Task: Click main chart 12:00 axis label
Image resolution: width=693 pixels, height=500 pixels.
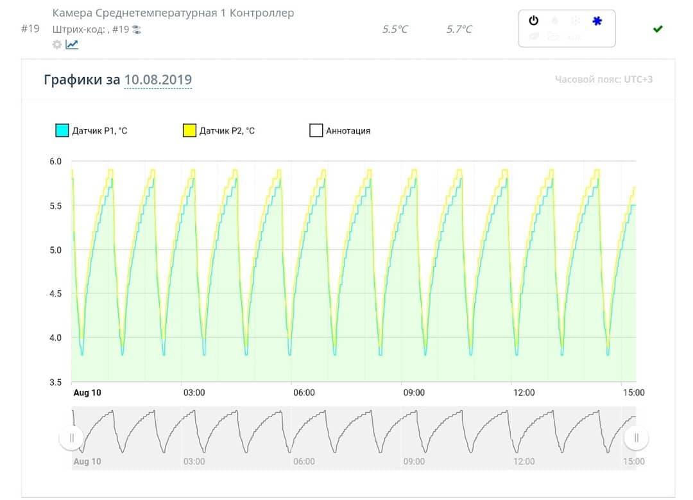Action: 524,393
